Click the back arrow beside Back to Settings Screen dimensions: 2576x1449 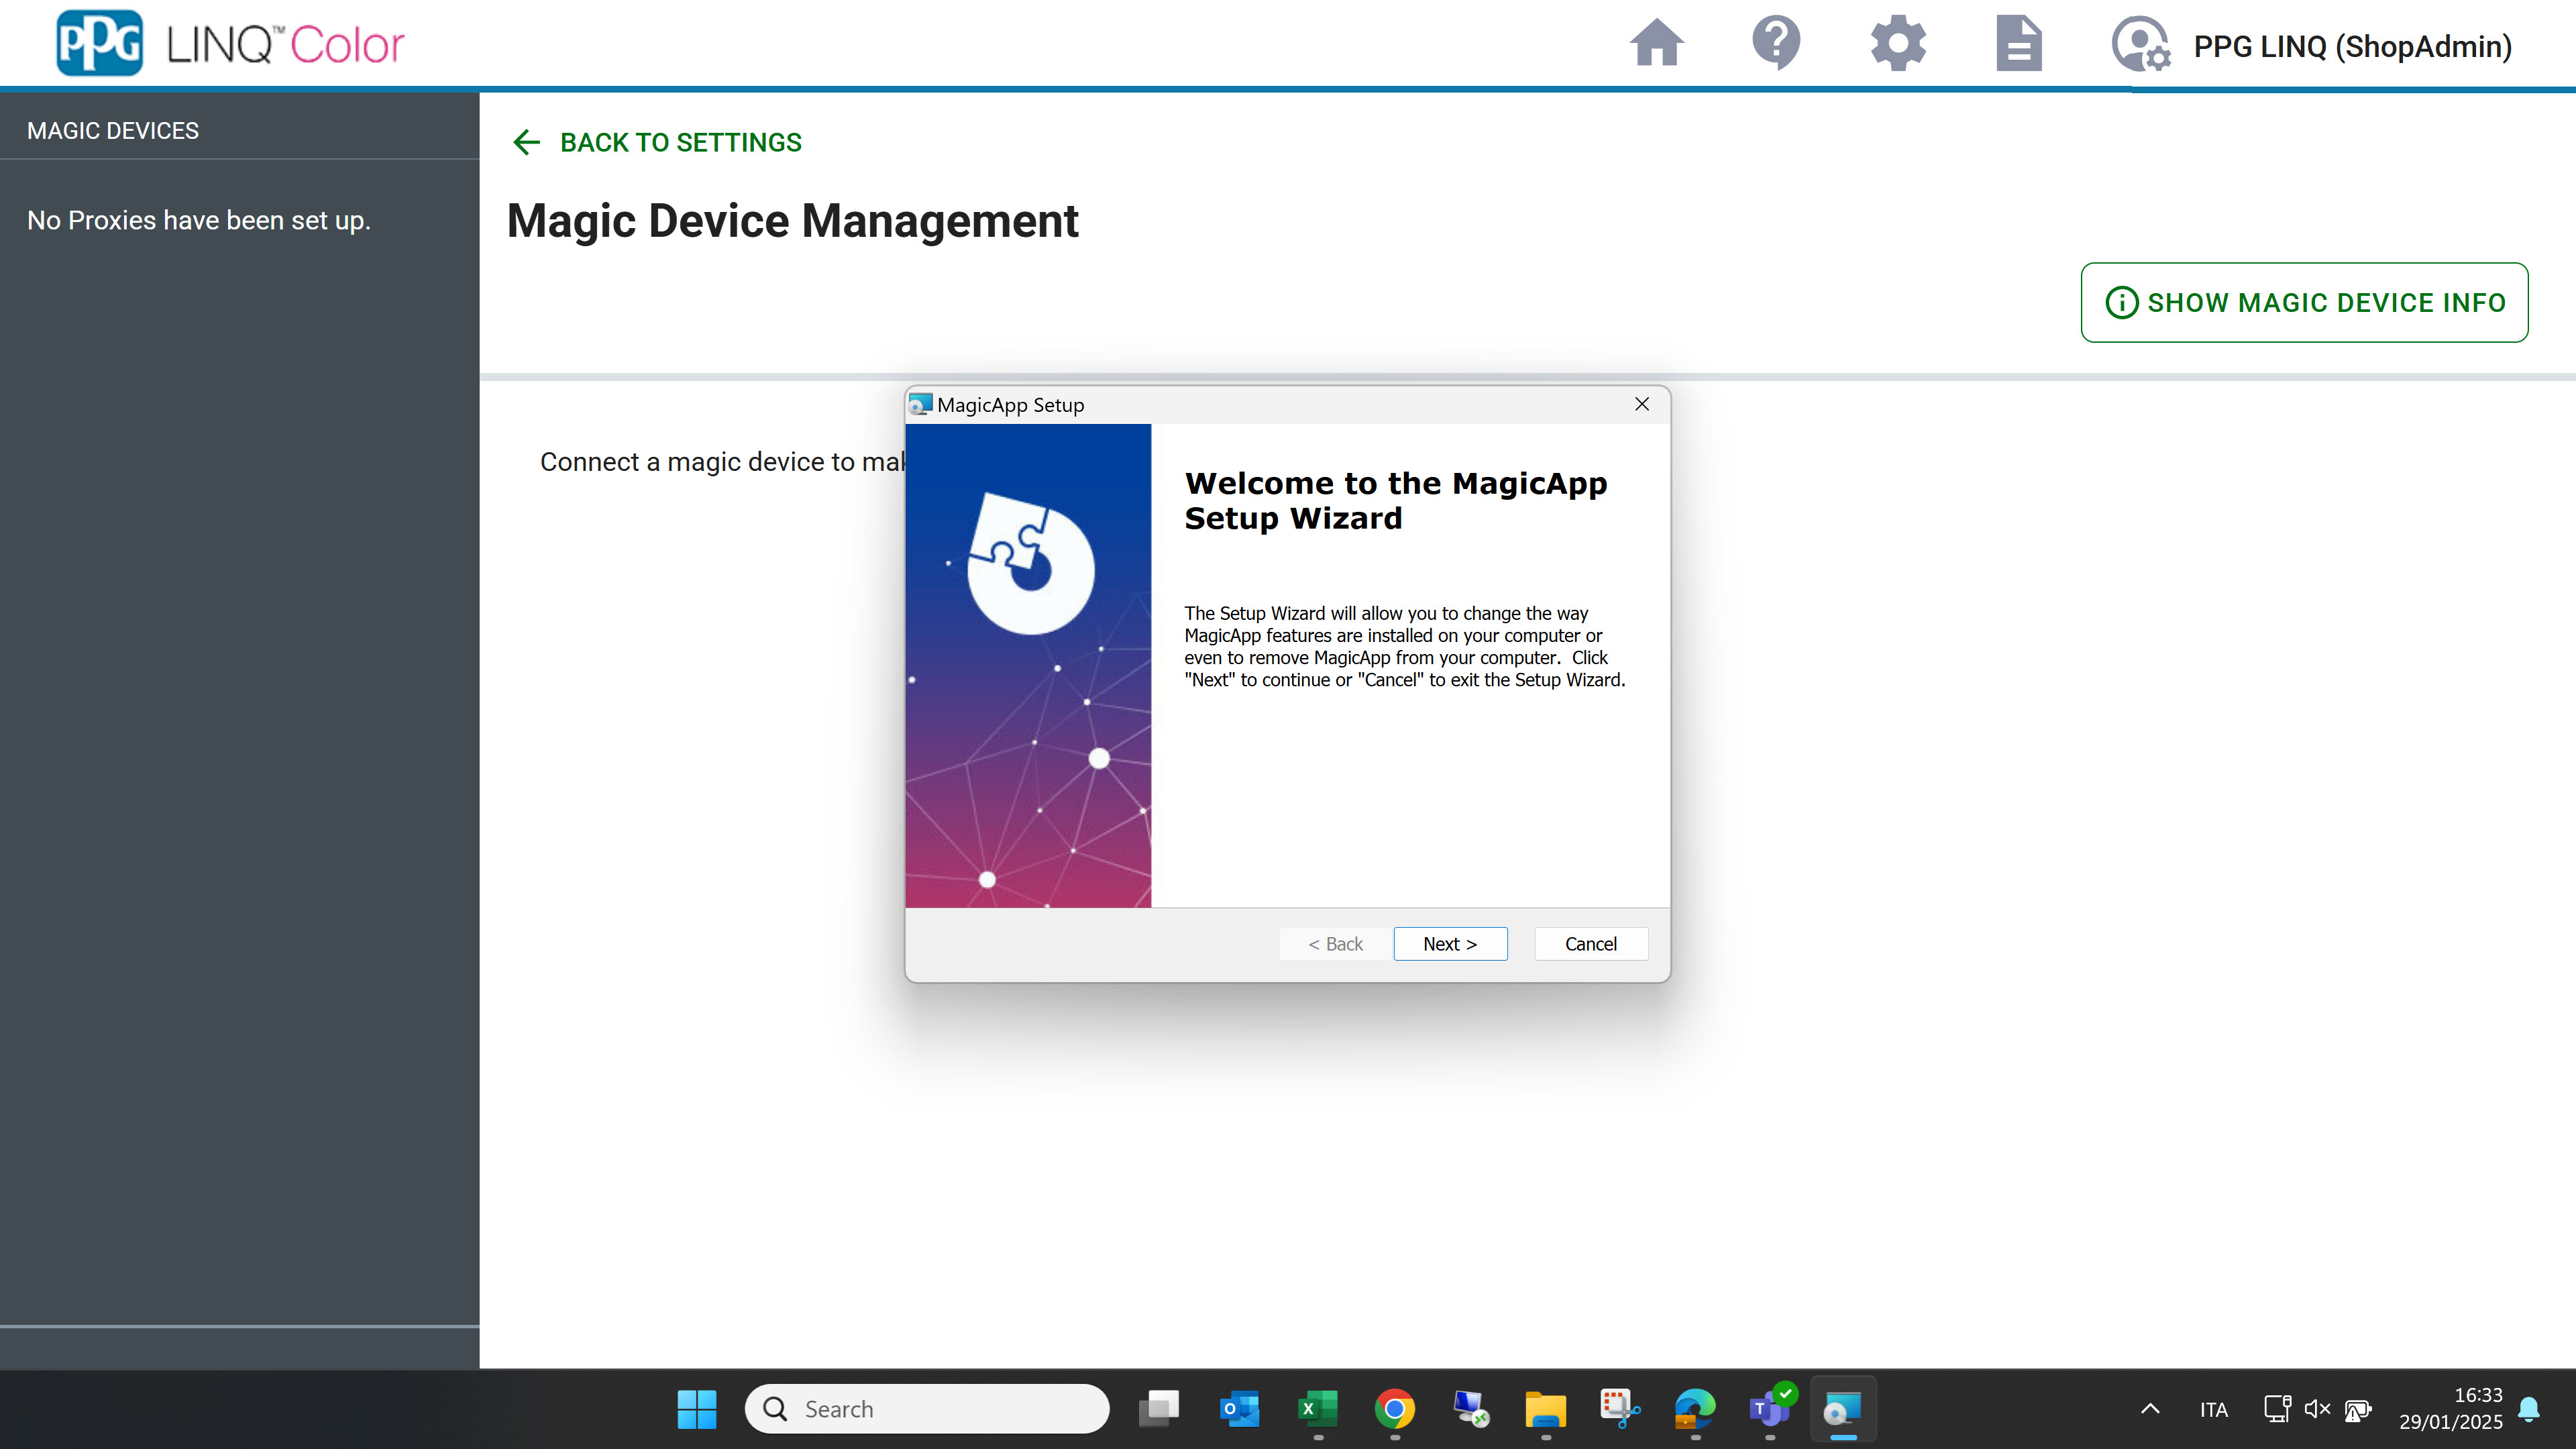click(526, 142)
